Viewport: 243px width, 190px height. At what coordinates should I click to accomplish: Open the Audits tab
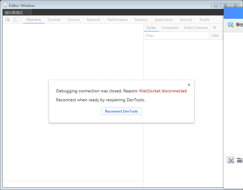pos(205,20)
